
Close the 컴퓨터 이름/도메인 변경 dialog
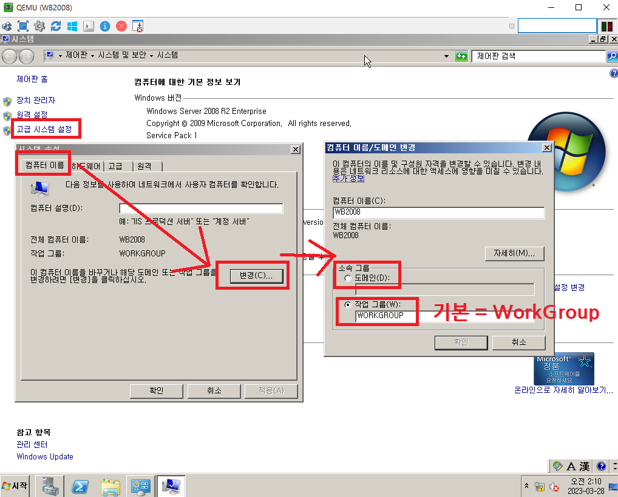(x=546, y=147)
